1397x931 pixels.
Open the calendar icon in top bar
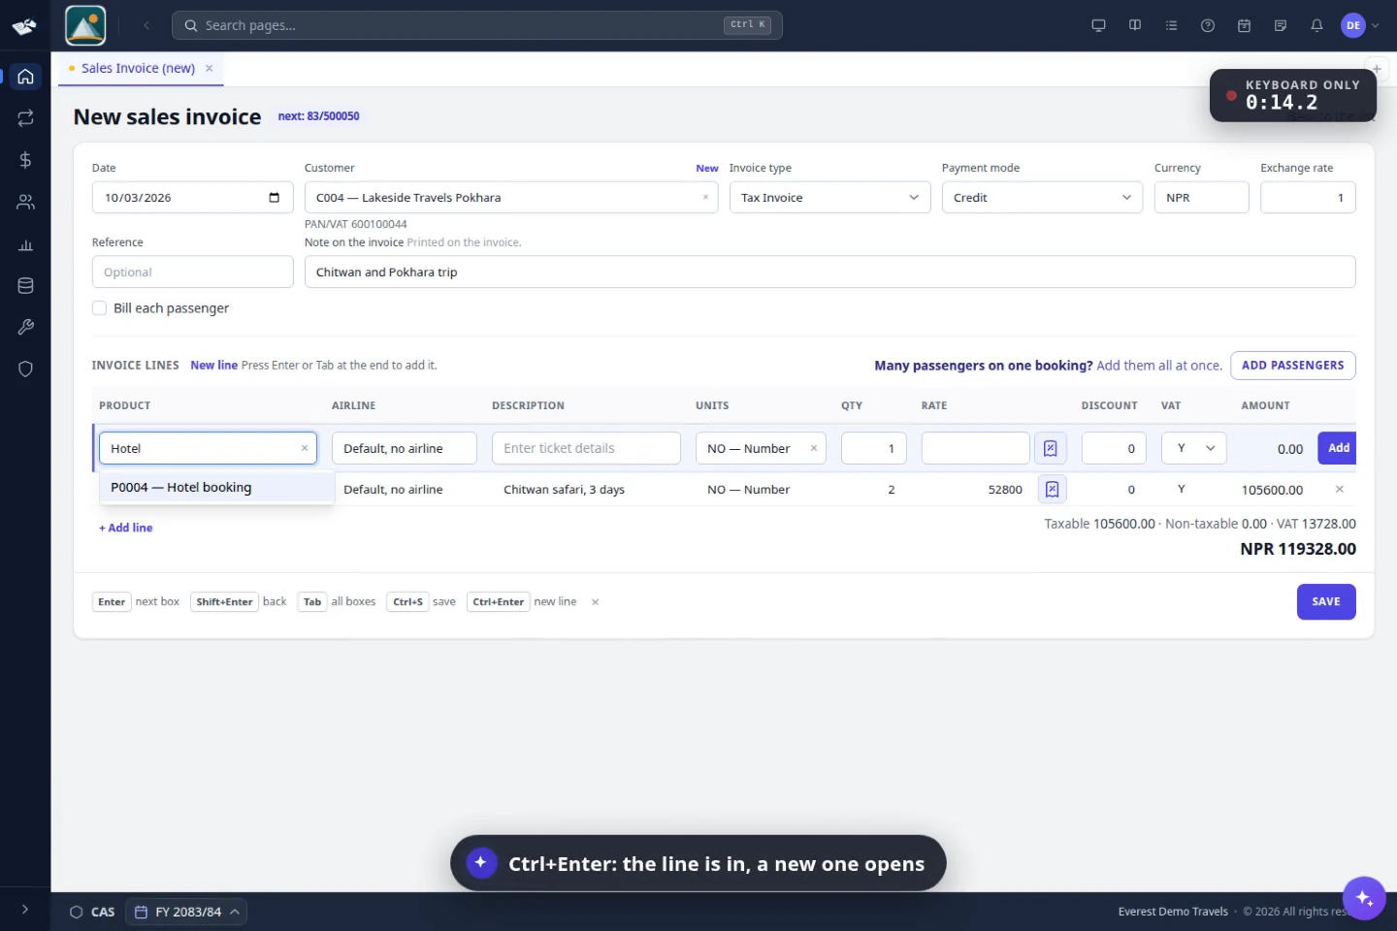click(x=1244, y=25)
